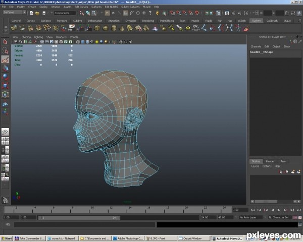
Task: Click the playback range slider bar
Action: click(x=79, y=218)
